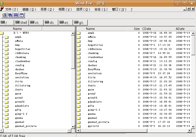Click the cascade windows toolbar icon
This screenshot has width=196, height=137.
[x=10, y=15]
